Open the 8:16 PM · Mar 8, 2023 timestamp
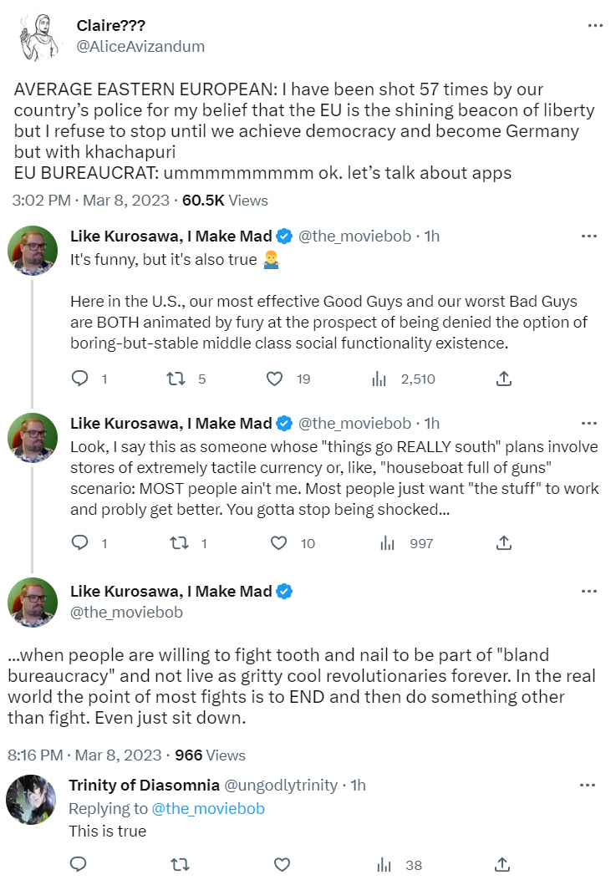 click(x=84, y=755)
